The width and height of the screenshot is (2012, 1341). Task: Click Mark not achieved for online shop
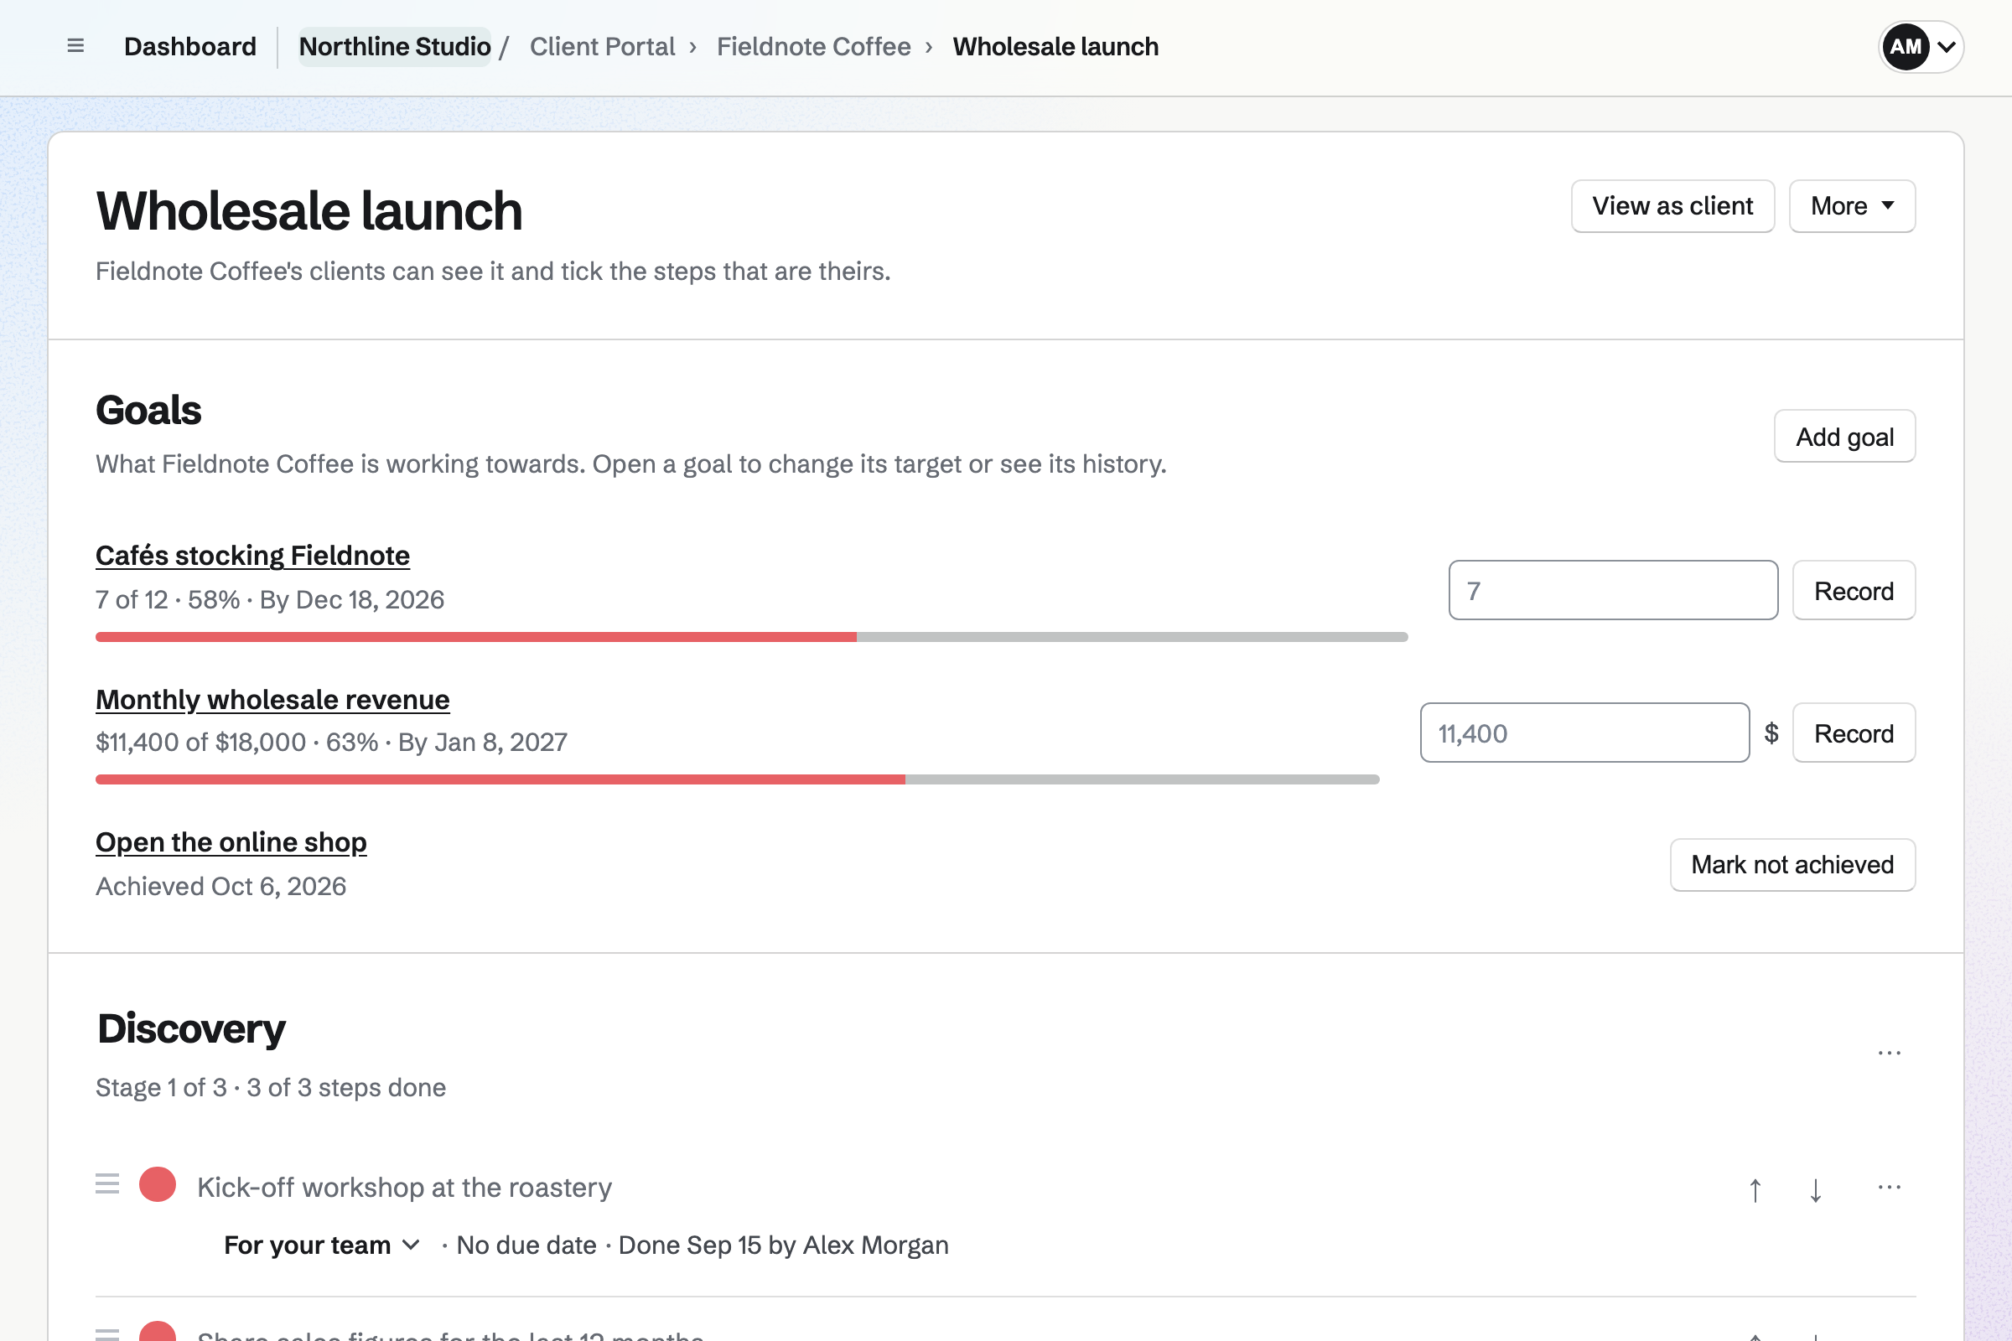(x=1792, y=865)
